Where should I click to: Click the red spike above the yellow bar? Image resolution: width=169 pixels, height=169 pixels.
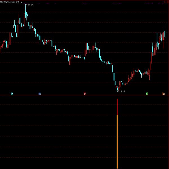(117, 106)
